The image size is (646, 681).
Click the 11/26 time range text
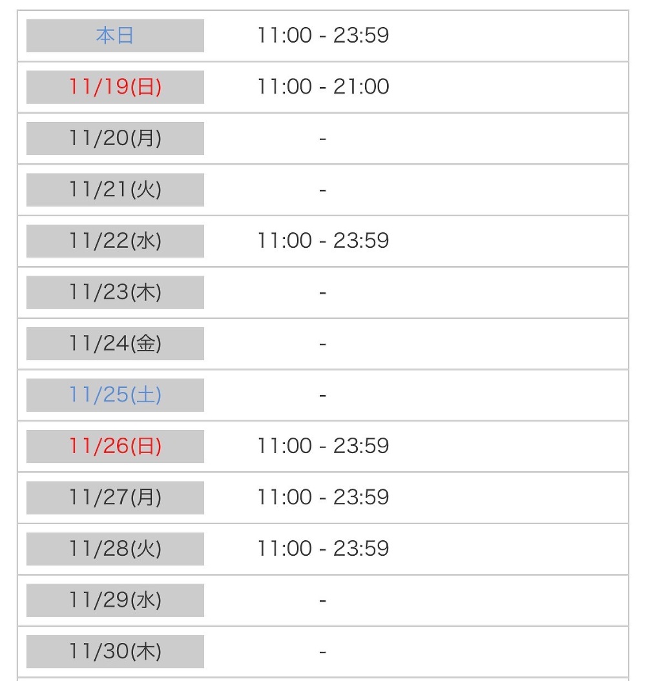pos(323,446)
